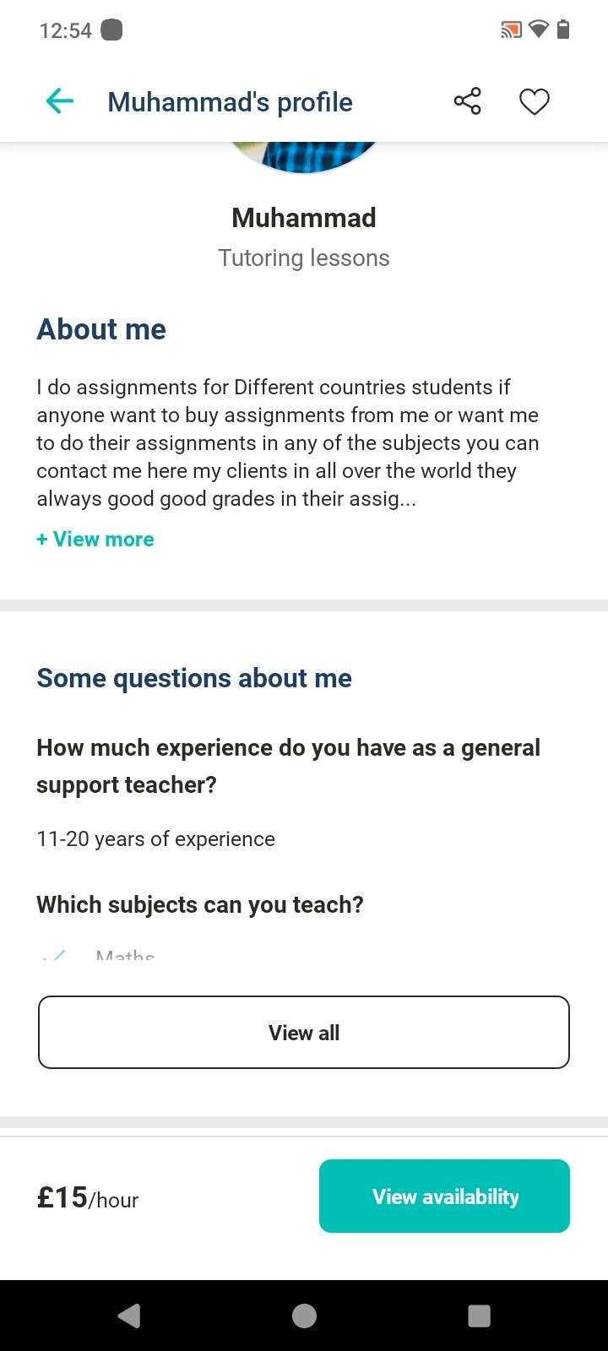The width and height of the screenshot is (608, 1351).
Task: Tap the battery status icon
Action: pyautogui.click(x=563, y=30)
